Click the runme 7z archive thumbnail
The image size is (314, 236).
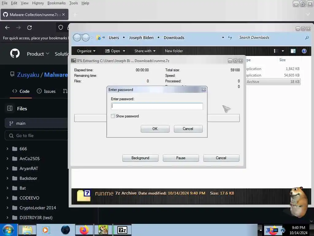84,195
